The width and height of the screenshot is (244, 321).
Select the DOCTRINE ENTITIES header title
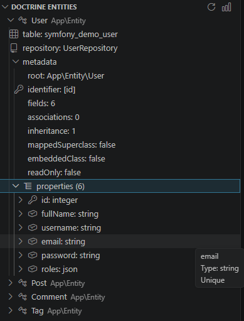click(44, 7)
